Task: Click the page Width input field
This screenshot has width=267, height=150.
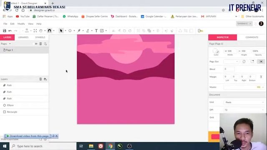Action: click(230, 51)
